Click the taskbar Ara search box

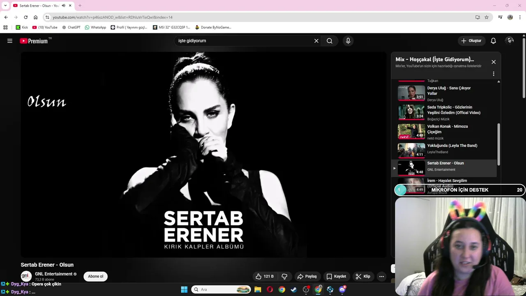[x=221, y=289]
